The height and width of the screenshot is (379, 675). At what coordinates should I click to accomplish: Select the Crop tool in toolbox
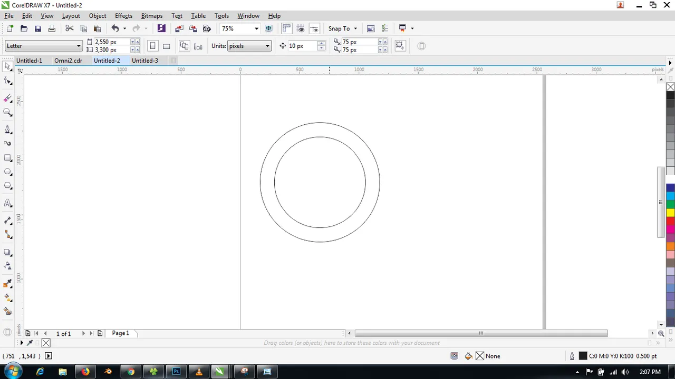tap(8, 98)
